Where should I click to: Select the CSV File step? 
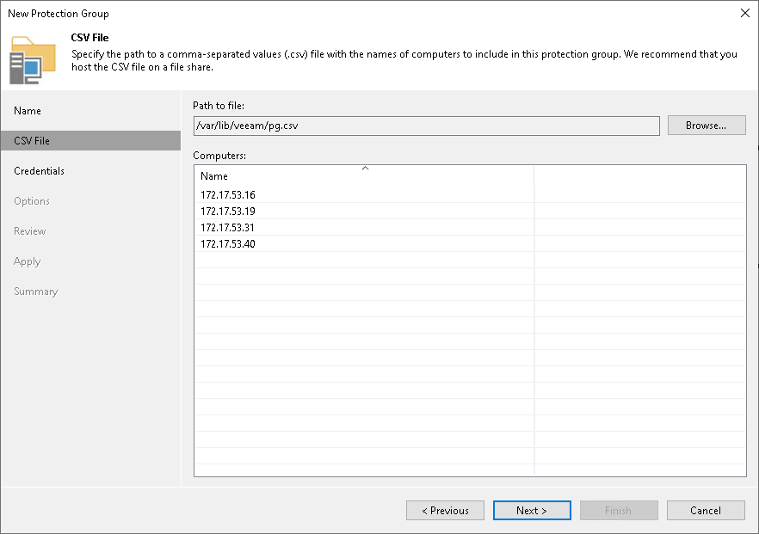(34, 140)
